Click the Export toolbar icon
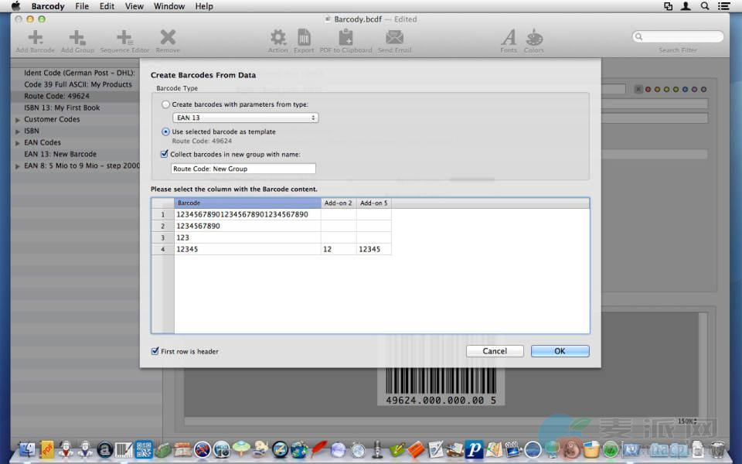Screen dimensions: 742x464 tap(304, 38)
